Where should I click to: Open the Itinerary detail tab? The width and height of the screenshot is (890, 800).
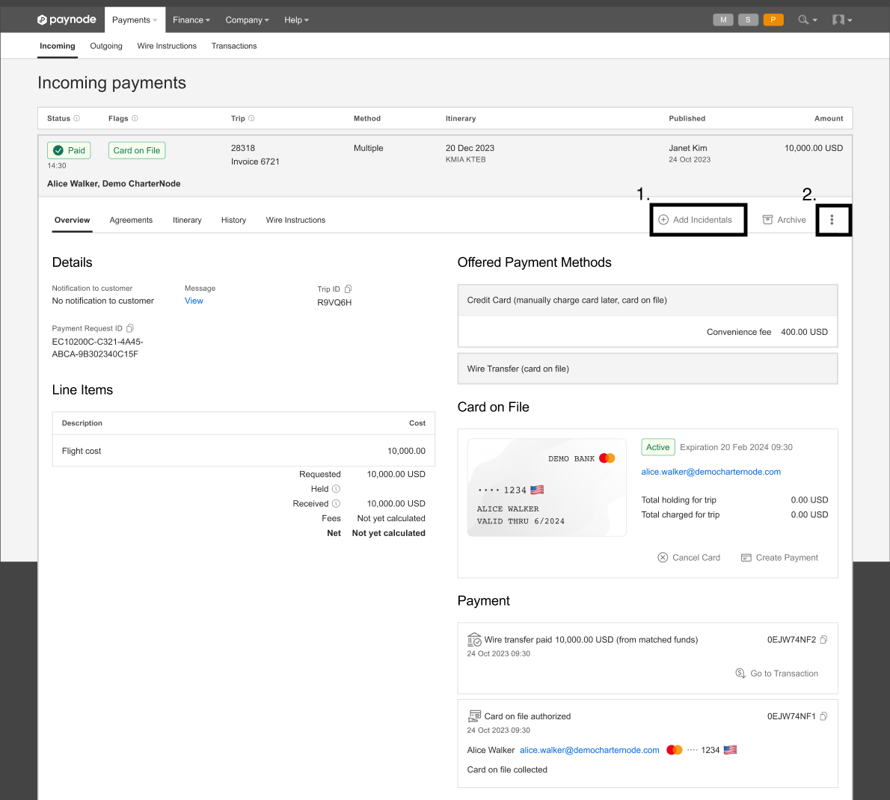[x=187, y=220]
